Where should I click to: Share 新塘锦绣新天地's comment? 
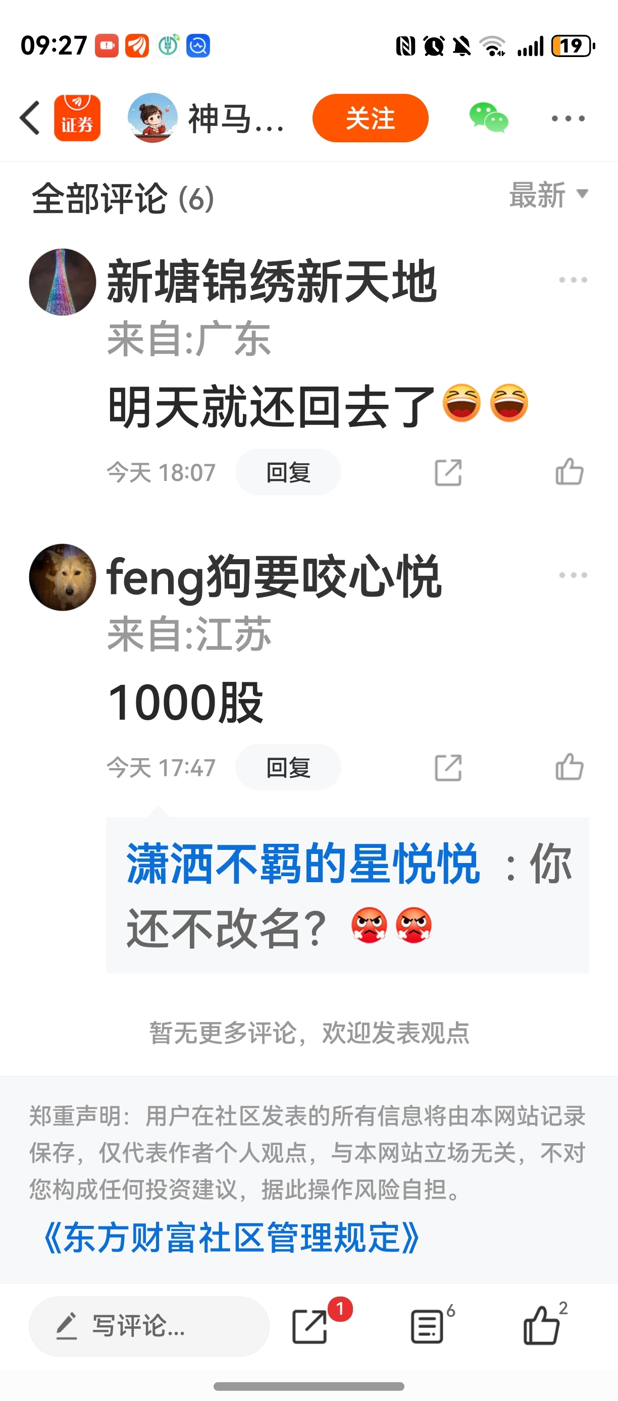[x=448, y=472]
